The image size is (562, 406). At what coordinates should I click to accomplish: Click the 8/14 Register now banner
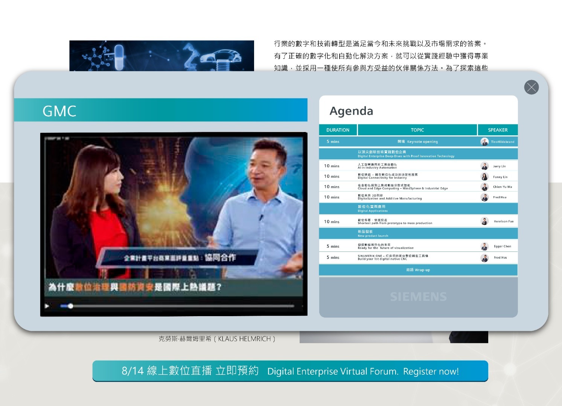click(x=290, y=371)
